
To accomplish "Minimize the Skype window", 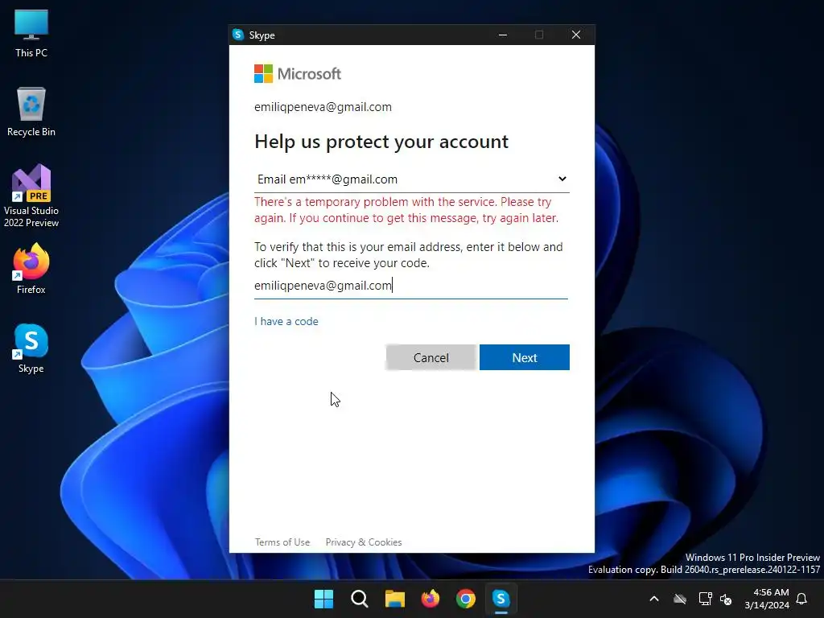I will (x=503, y=35).
